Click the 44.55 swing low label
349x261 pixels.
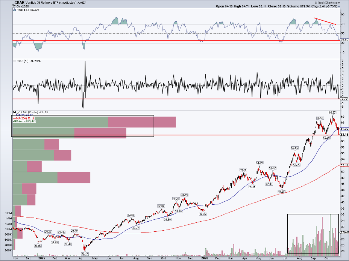[281, 191]
